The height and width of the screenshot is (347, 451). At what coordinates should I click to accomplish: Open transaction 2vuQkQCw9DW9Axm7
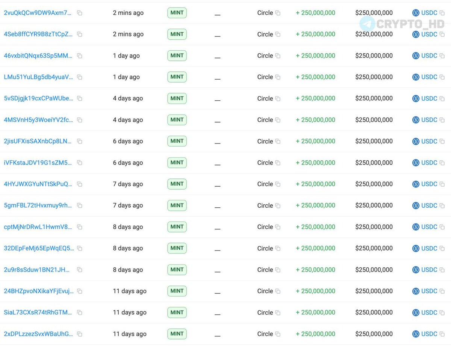[x=38, y=13]
